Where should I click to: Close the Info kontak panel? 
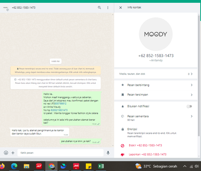(x=121, y=8)
